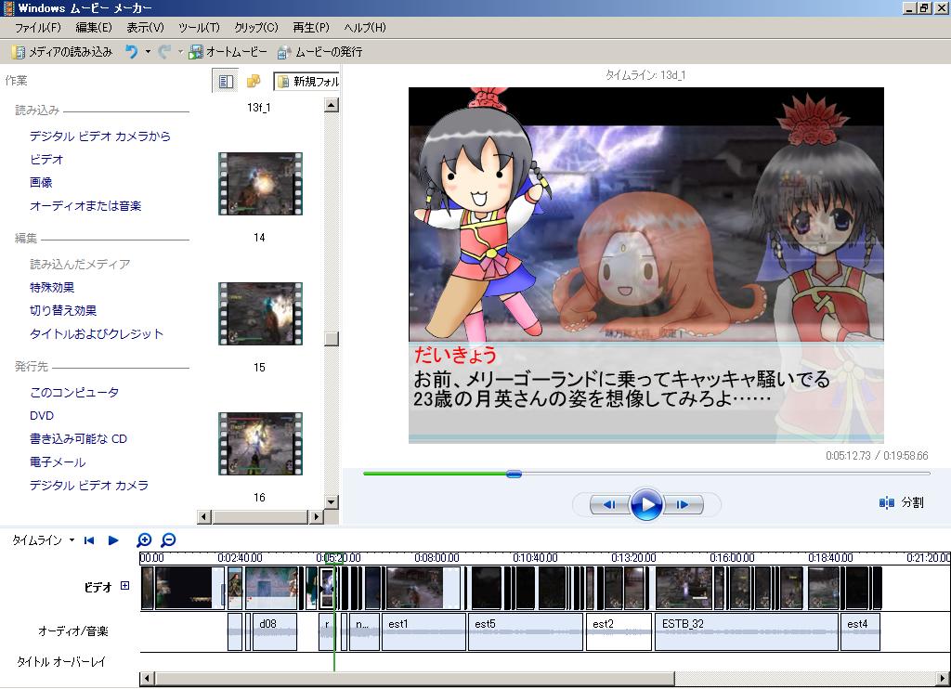
Task: Click the preview seek bar handle
Action: click(514, 474)
